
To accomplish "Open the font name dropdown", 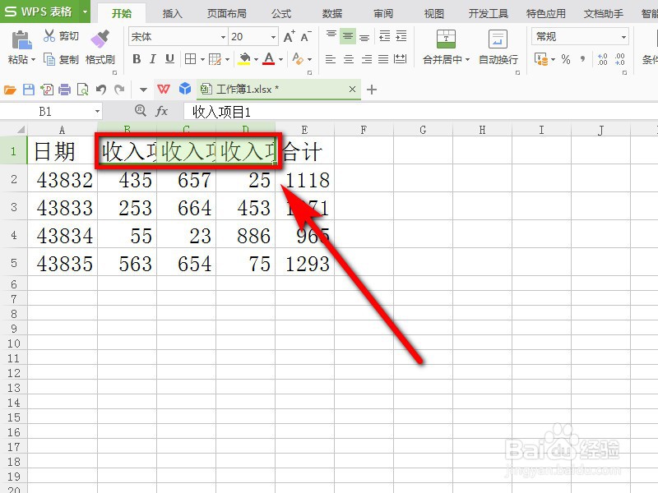I will click(223, 37).
